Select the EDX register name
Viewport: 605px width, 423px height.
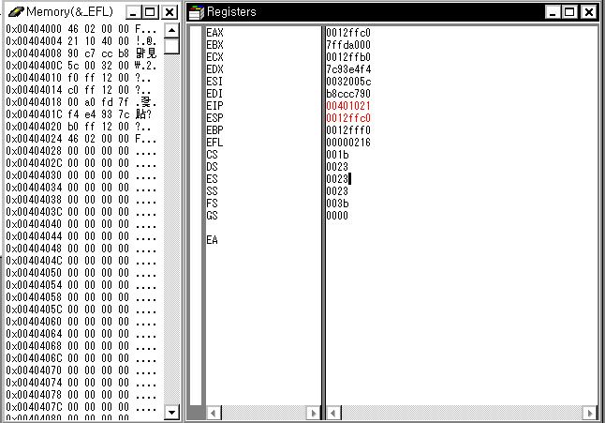point(214,69)
